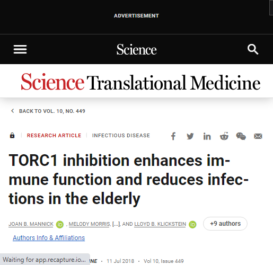273x265 pixels.
Task: Share article on LinkedIn
Action: [x=207, y=136]
